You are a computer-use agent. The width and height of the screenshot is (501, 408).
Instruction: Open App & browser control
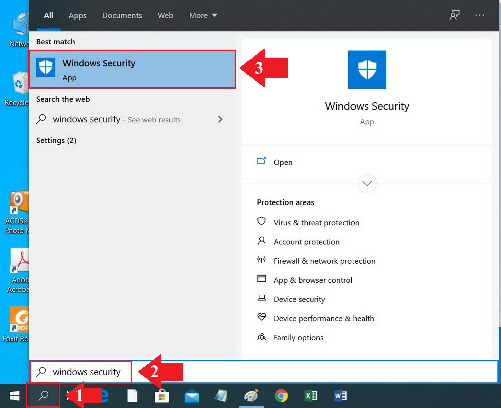(x=313, y=280)
